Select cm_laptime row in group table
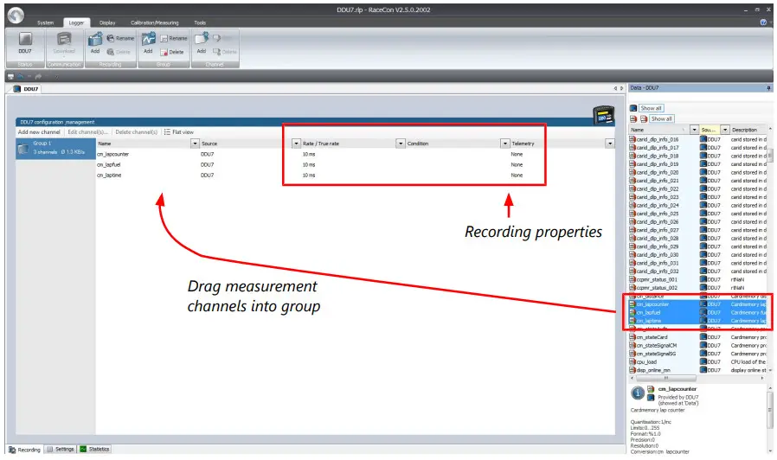Image resolution: width=777 pixels, height=460 pixels. [355, 176]
